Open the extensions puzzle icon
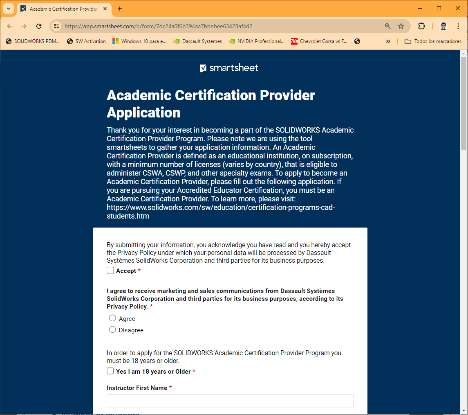 [421, 26]
